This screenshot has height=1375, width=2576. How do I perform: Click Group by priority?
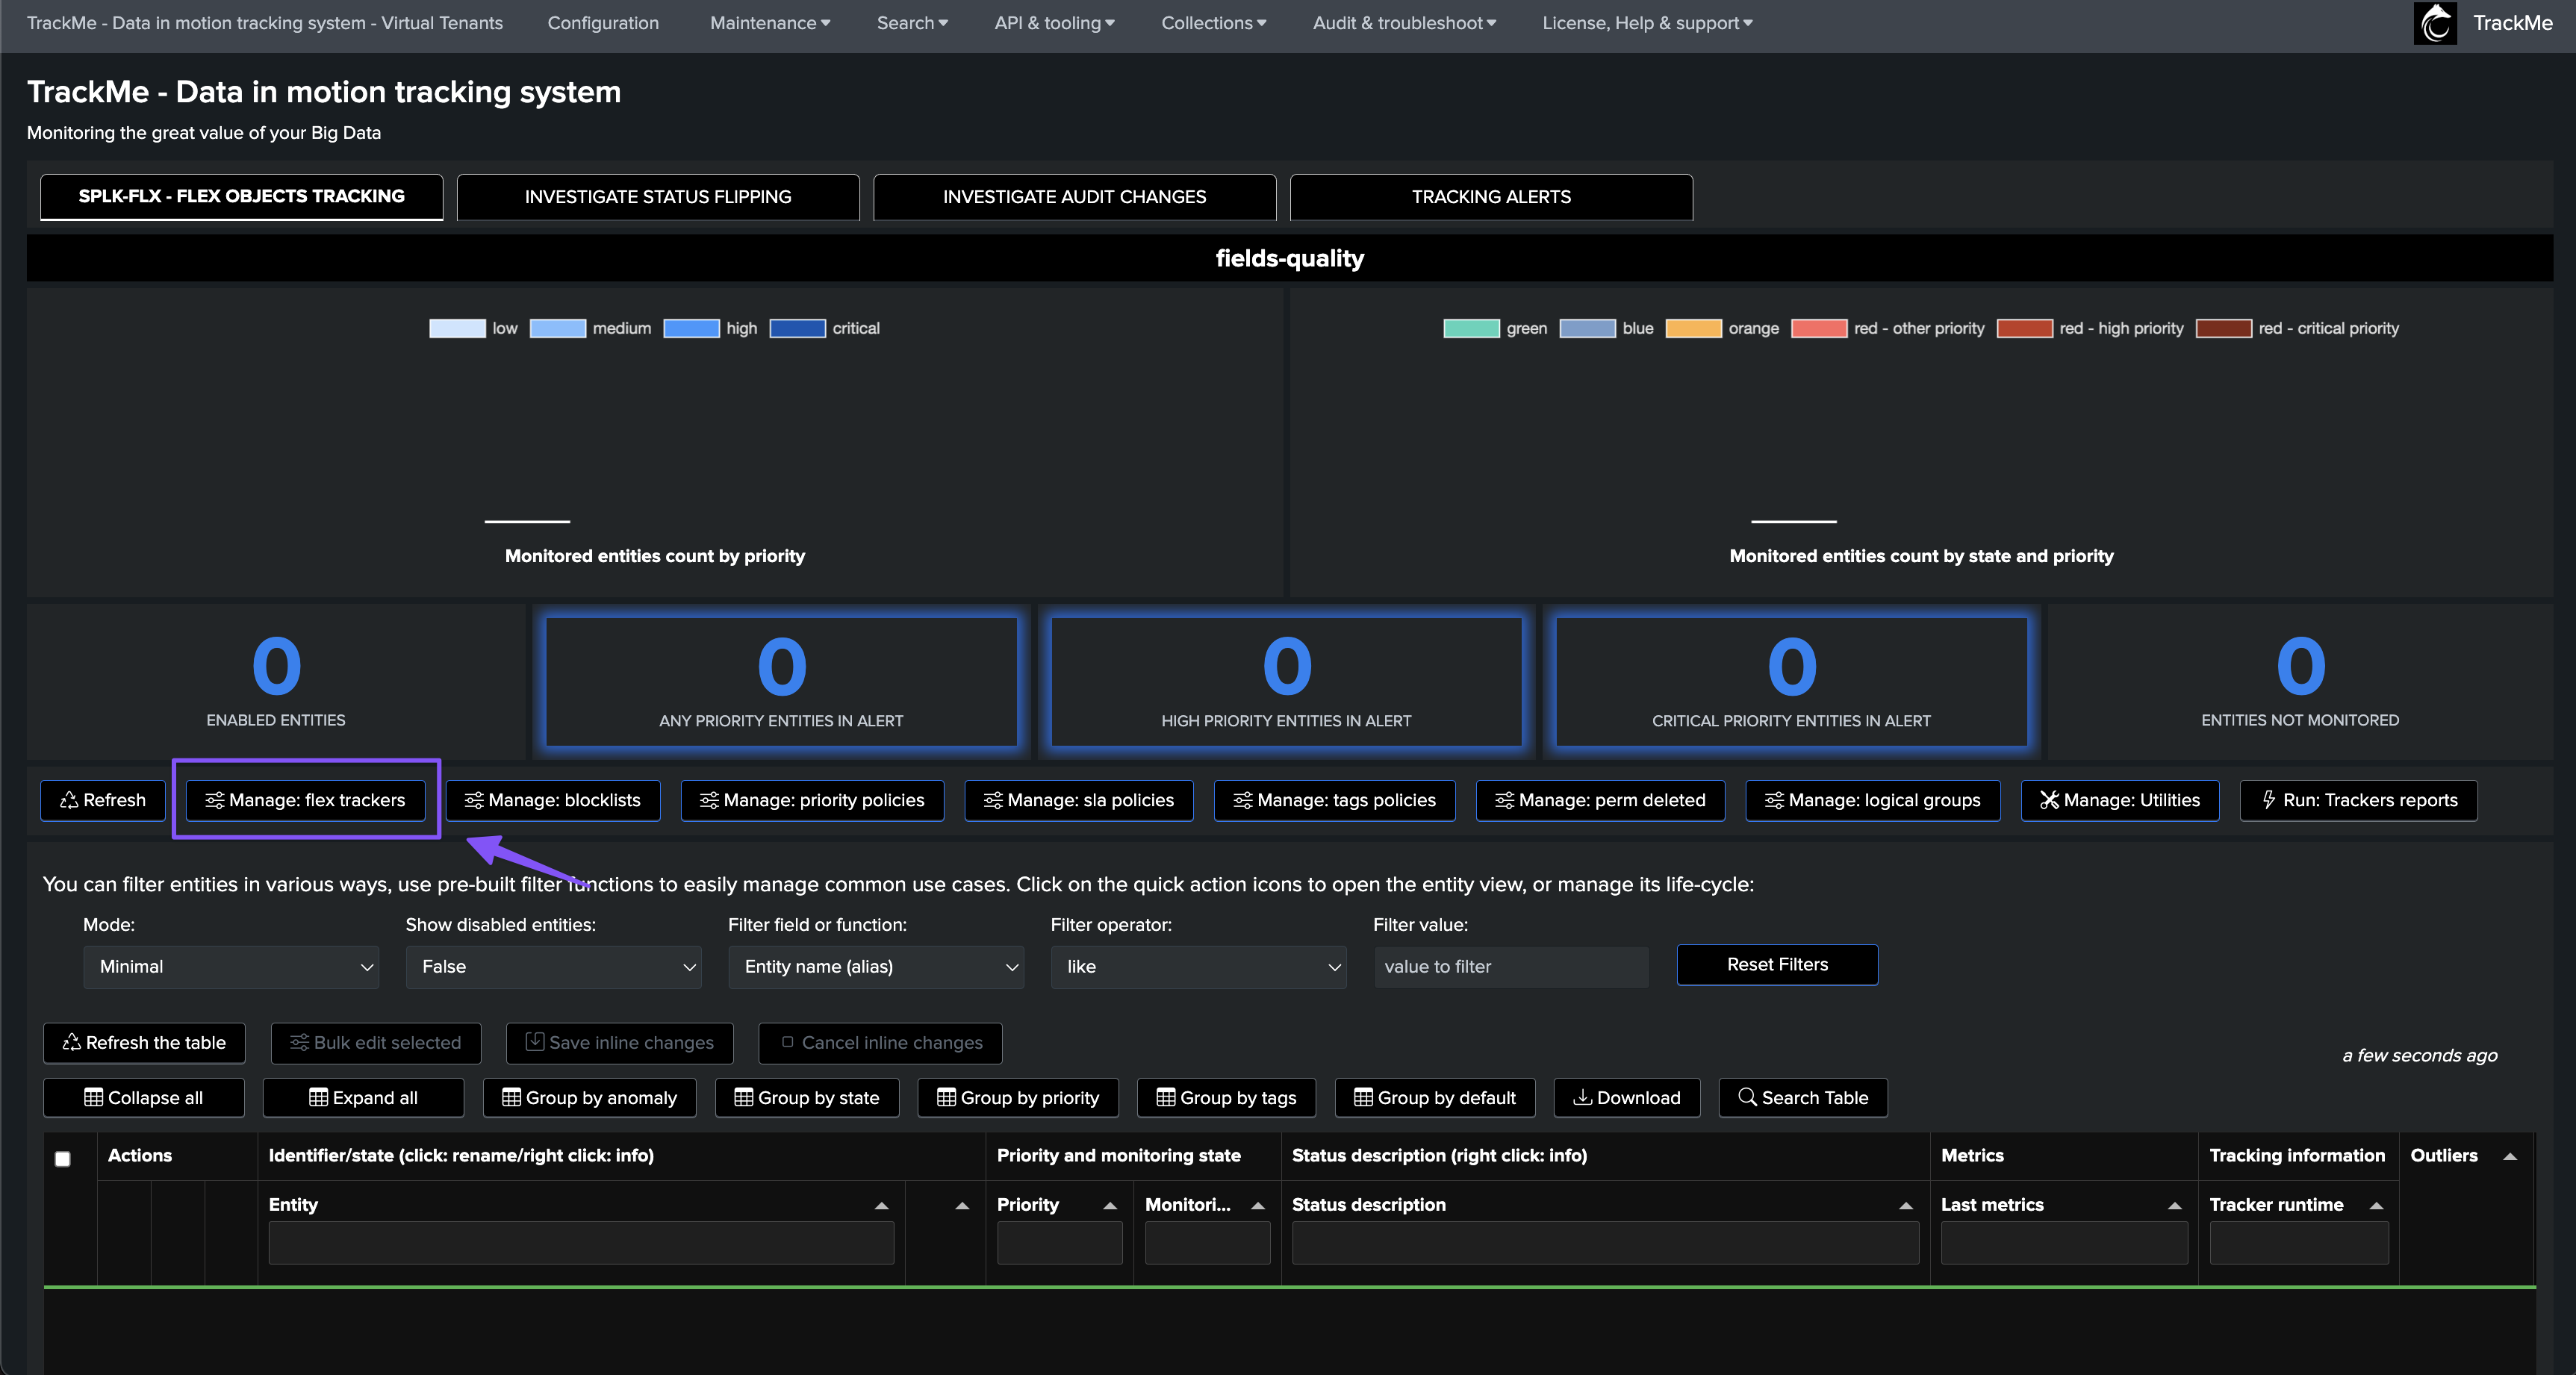(1019, 1098)
